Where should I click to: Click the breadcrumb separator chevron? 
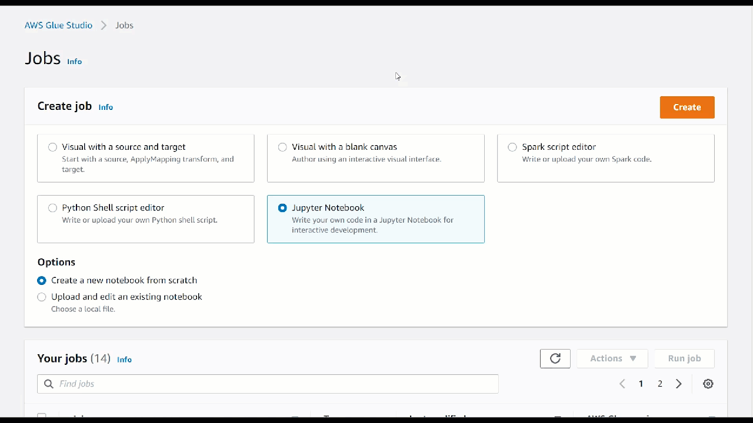pos(104,25)
